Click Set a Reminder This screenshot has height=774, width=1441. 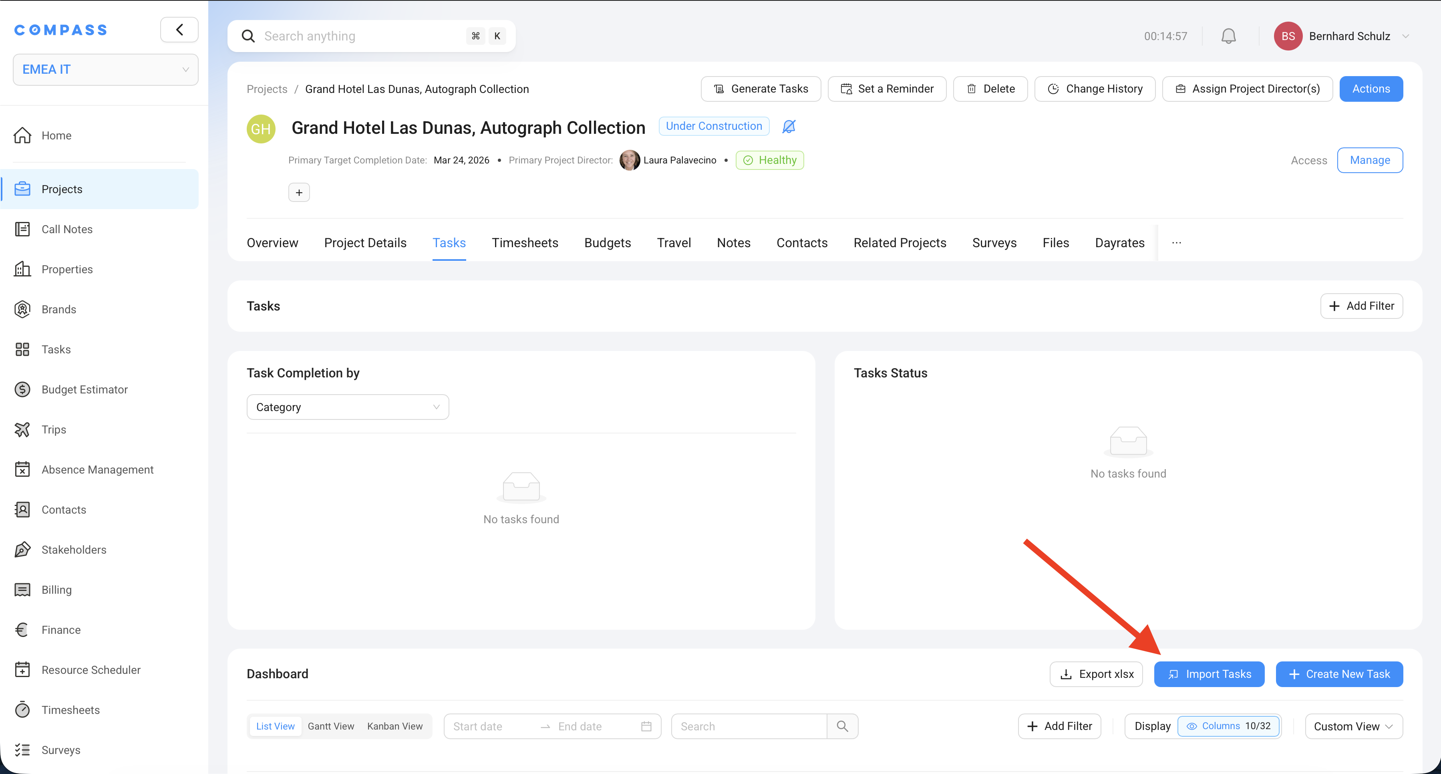pyautogui.click(x=887, y=89)
